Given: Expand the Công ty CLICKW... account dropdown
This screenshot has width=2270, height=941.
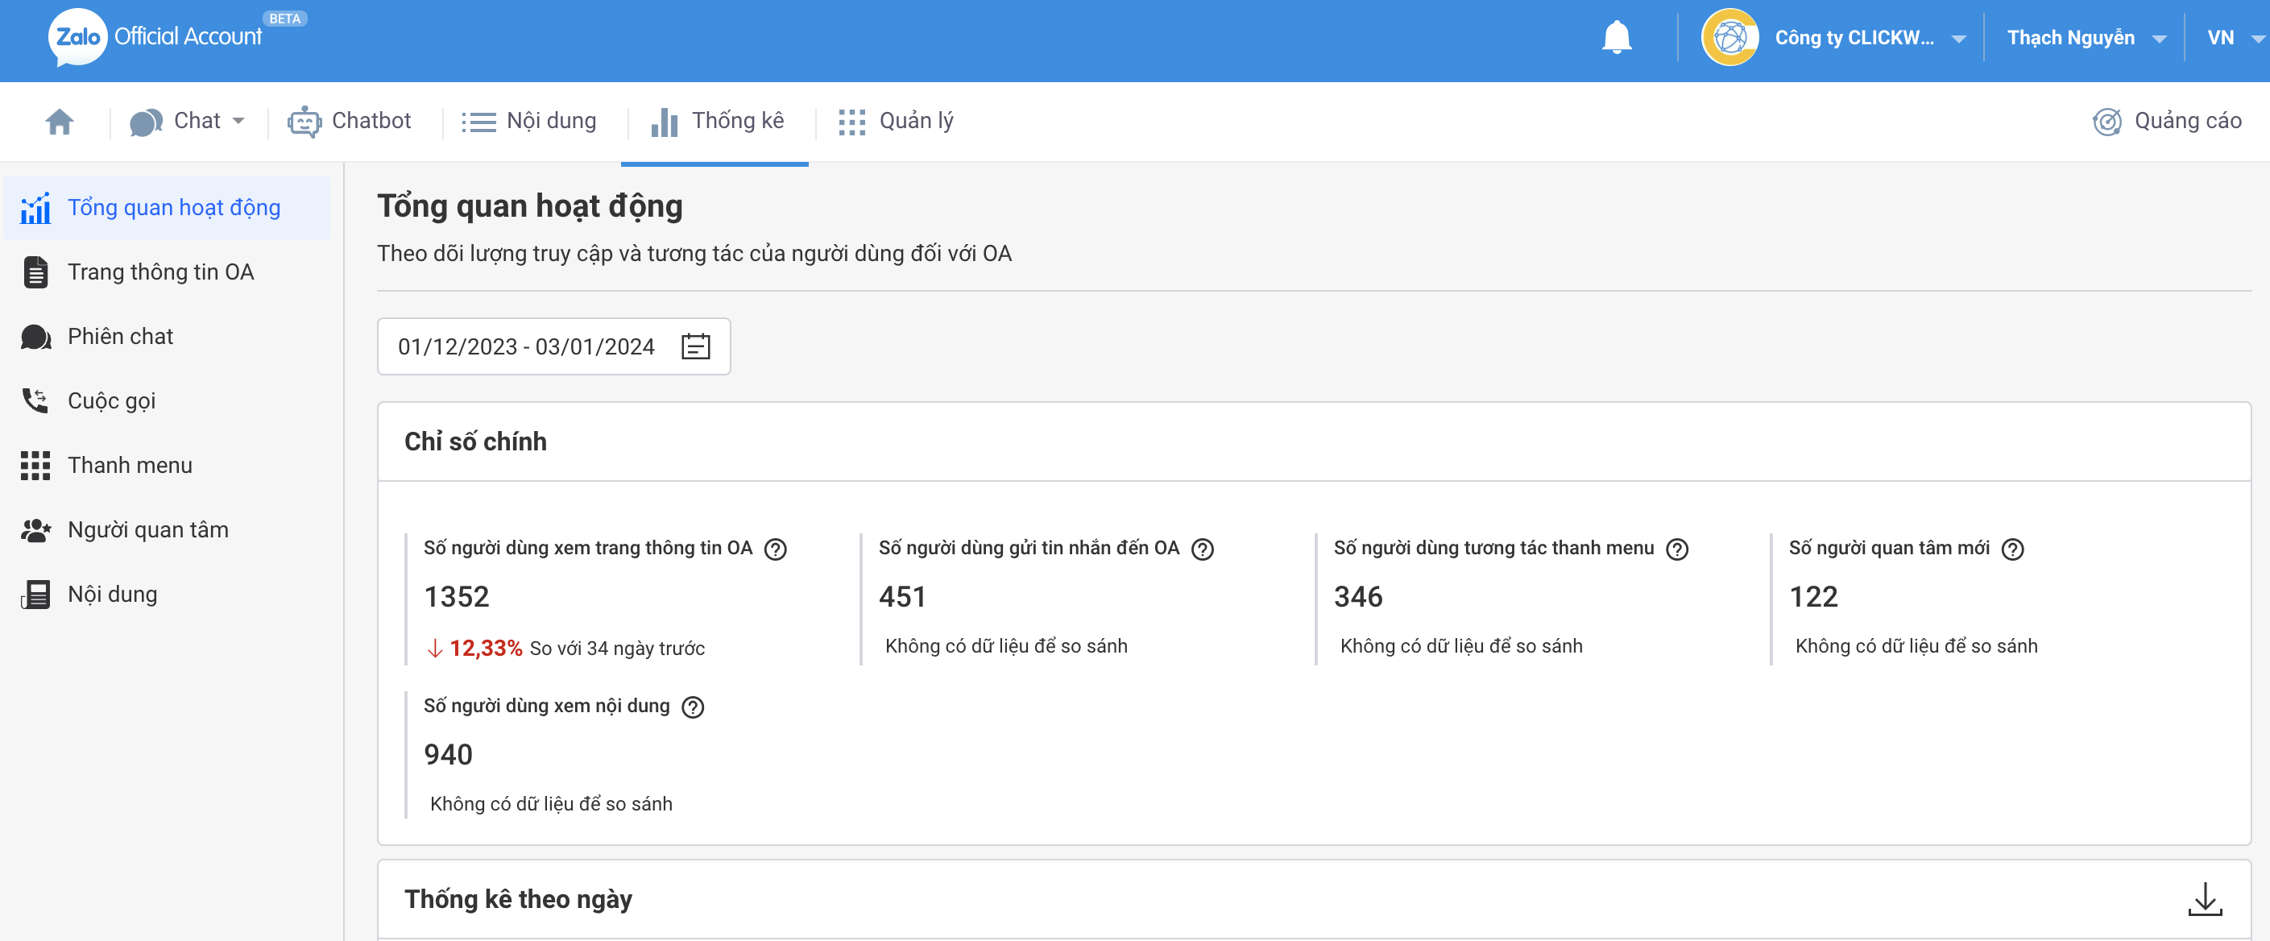Looking at the screenshot, I should coord(1958,39).
